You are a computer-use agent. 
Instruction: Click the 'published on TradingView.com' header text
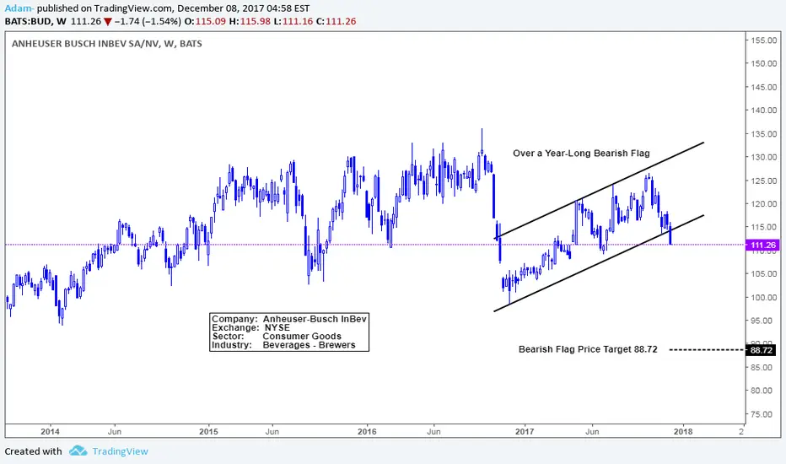click(x=105, y=8)
